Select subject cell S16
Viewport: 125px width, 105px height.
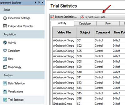coord(85,98)
